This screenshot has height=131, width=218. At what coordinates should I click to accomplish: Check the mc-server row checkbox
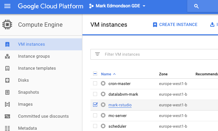95,115
